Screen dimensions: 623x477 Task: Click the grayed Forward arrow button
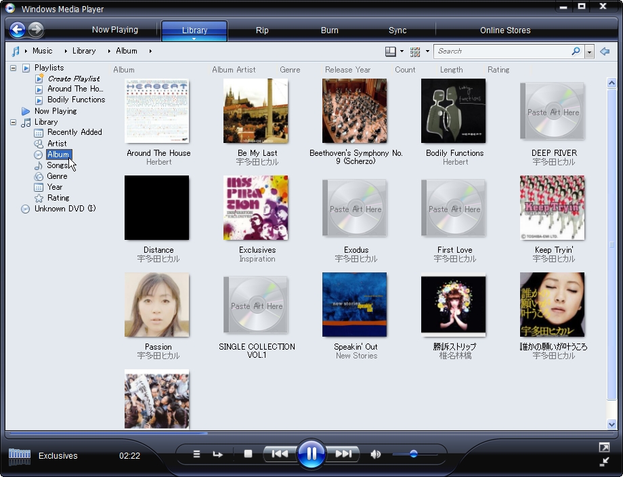coord(36,29)
